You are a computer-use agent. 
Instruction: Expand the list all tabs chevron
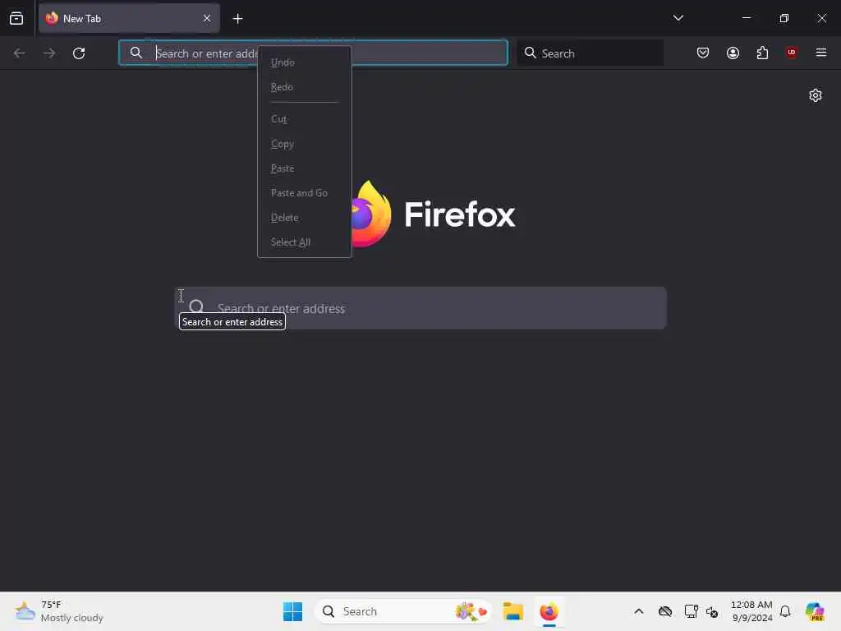(x=678, y=18)
